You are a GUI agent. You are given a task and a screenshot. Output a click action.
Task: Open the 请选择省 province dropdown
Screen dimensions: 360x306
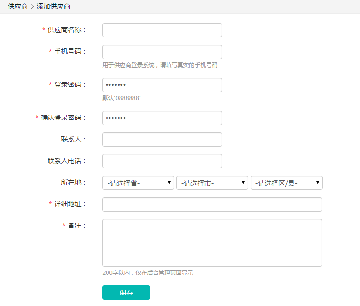138,183
